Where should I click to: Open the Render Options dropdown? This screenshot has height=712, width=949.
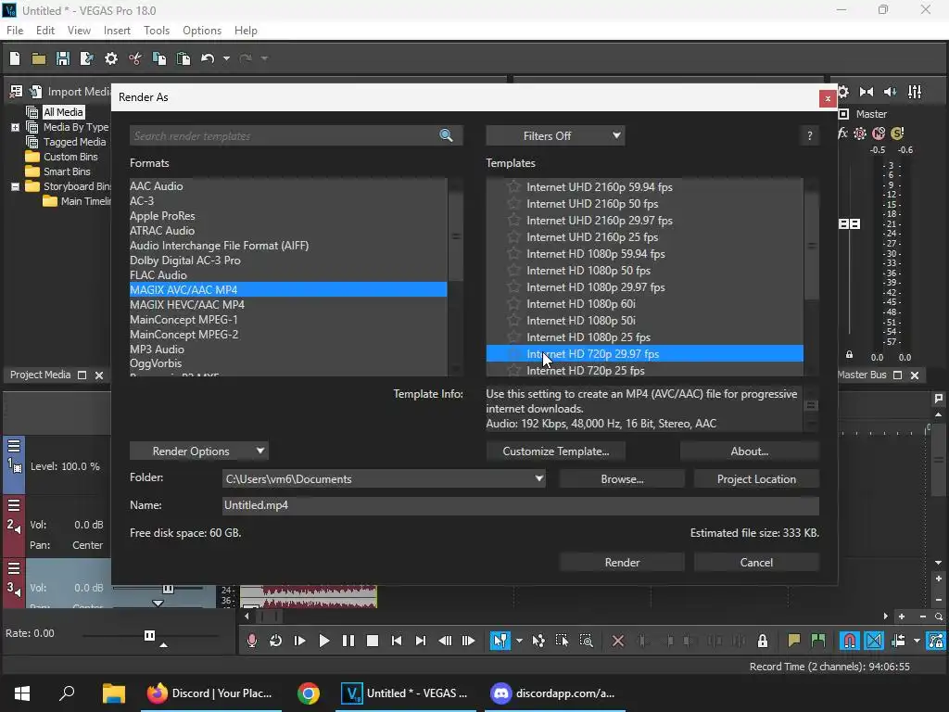198,451
